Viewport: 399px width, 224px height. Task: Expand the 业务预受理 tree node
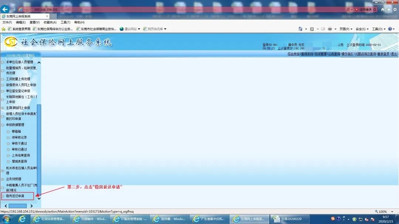(3, 179)
